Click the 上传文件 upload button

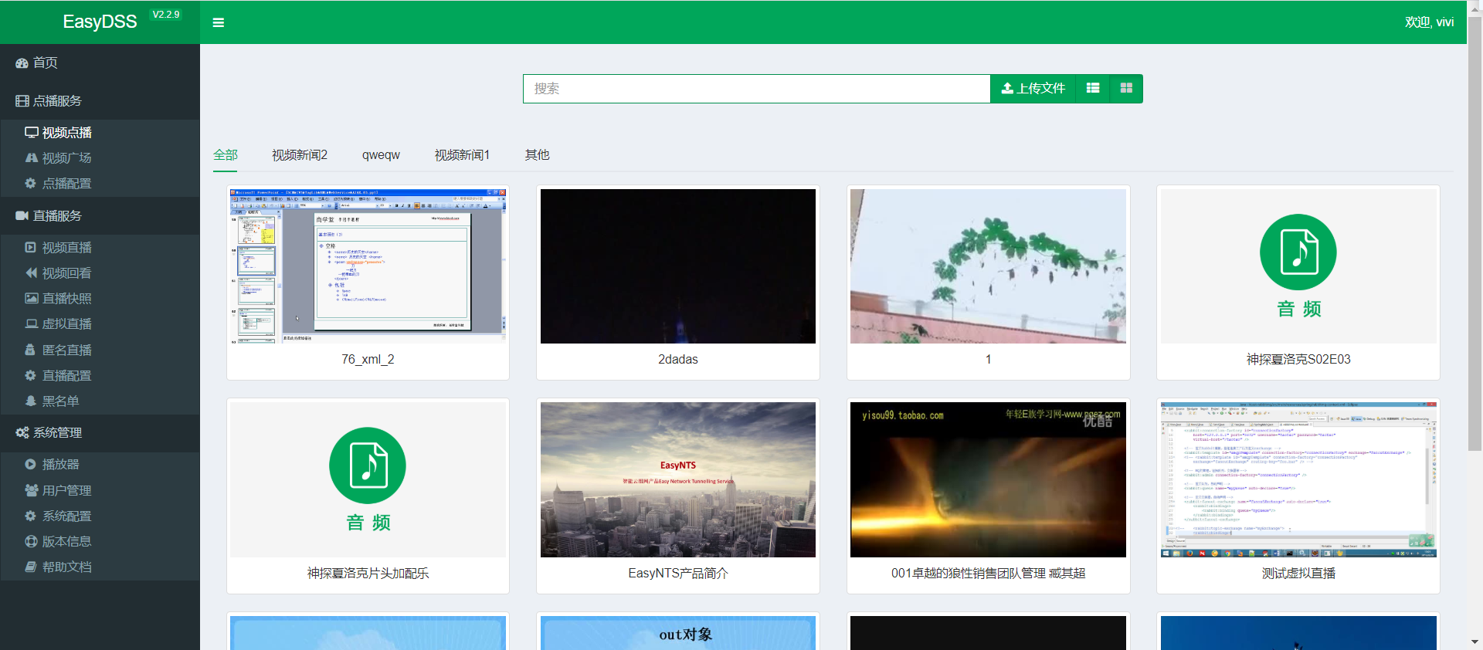click(1033, 88)
